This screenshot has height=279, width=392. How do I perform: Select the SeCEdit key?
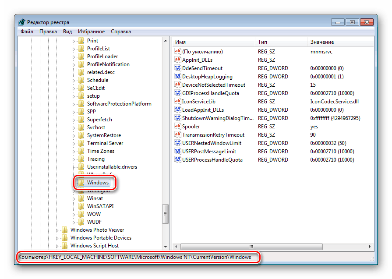click(96, 88)
